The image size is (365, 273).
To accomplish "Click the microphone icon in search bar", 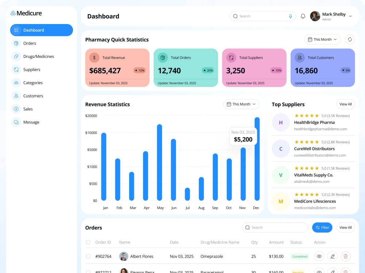I will 291,16.
